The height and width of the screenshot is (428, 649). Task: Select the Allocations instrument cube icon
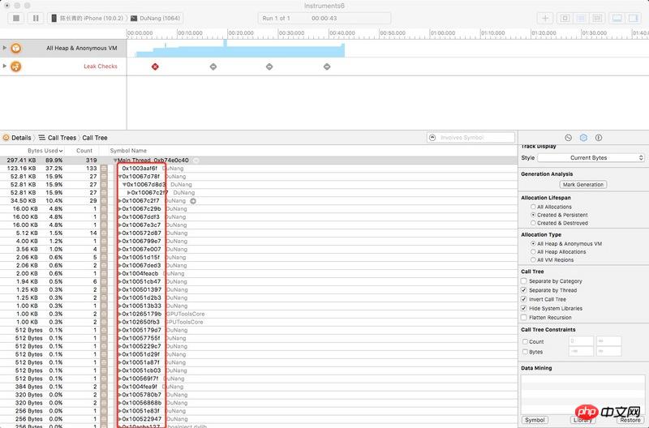pyautogui.click(x=15, y=49)
